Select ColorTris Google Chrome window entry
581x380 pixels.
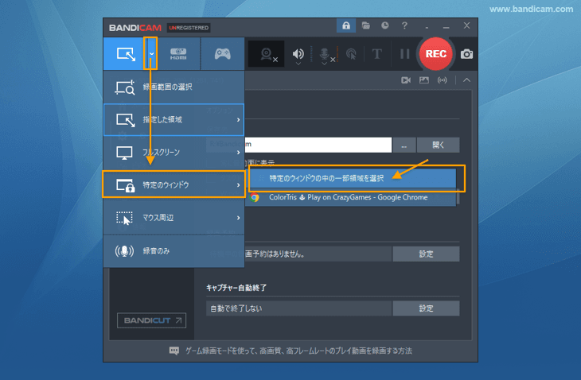point(352,197)
